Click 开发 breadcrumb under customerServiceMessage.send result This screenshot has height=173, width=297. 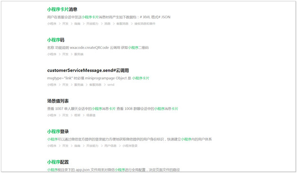[65, 85]
